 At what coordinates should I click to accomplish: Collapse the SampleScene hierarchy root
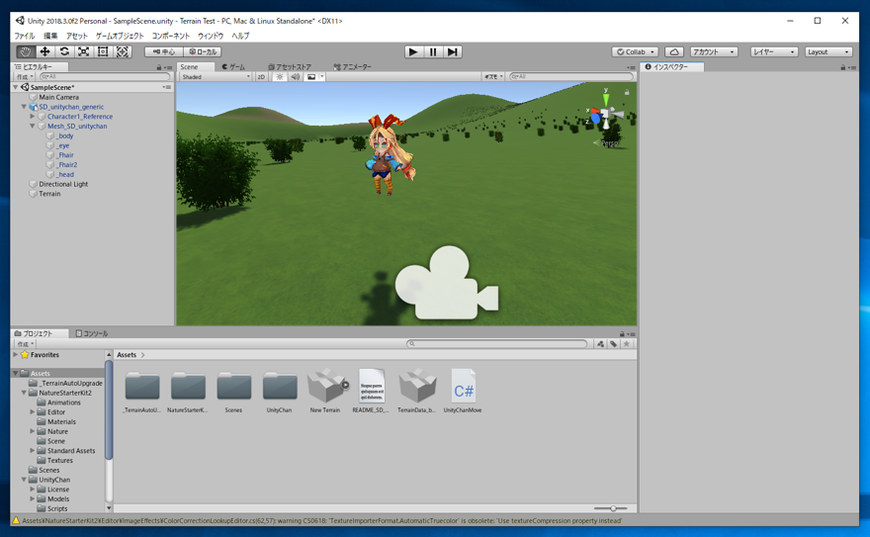16,87
